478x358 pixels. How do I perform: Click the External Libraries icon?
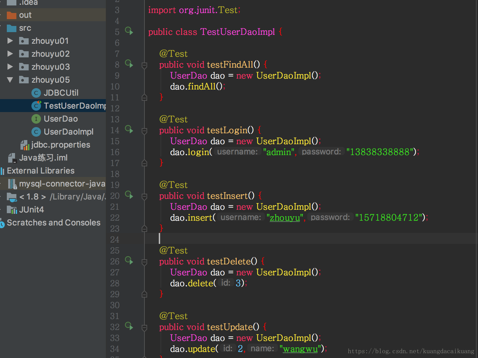(2, 171)
